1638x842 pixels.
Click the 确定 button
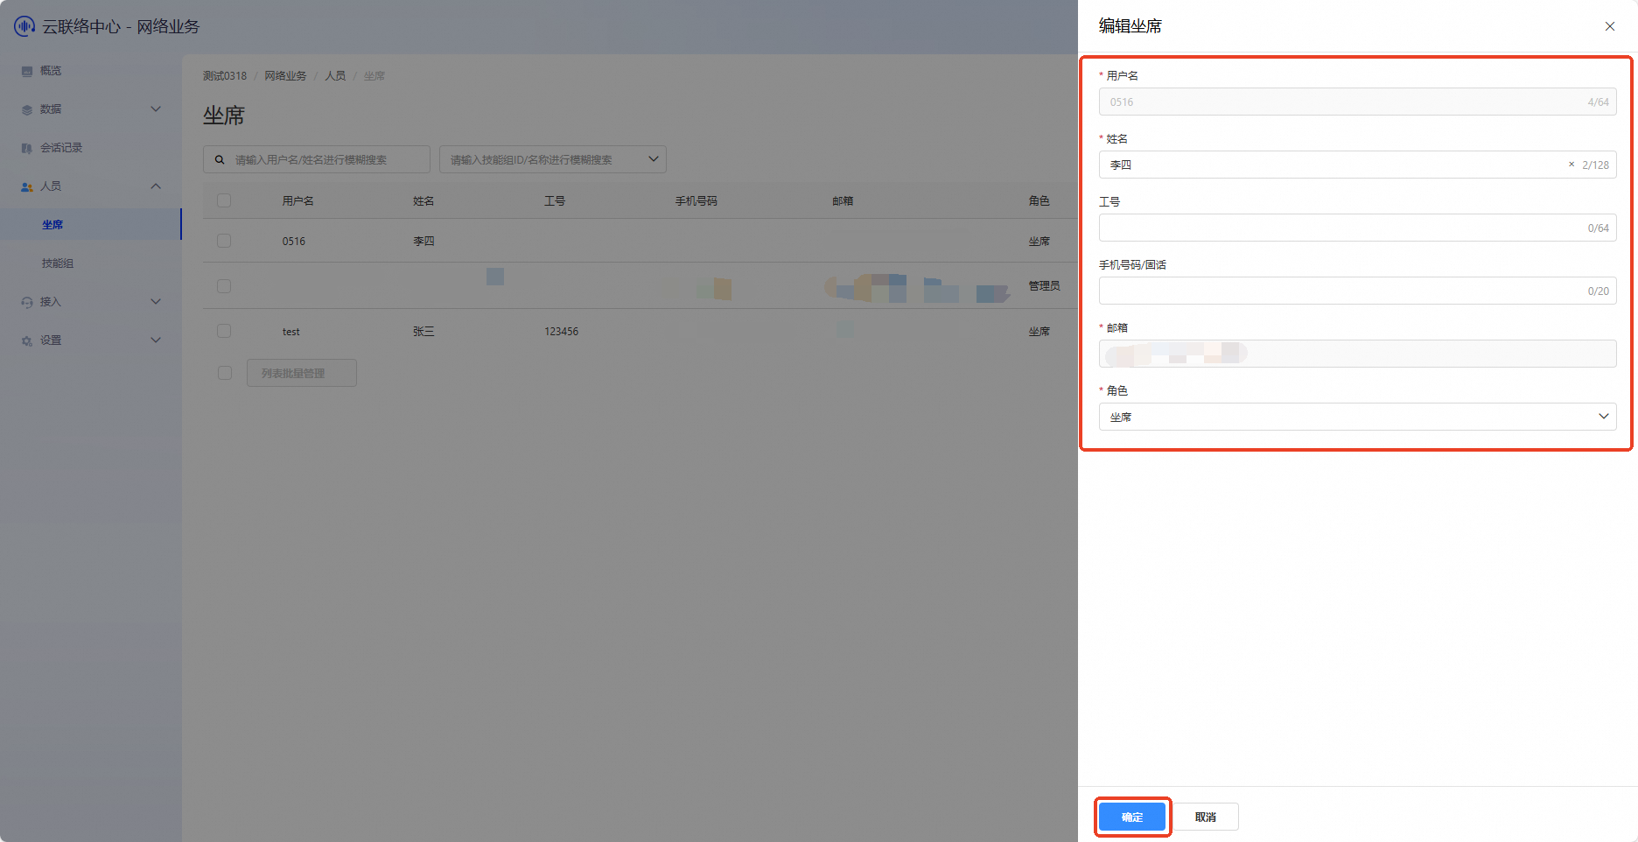(1132, 817)
